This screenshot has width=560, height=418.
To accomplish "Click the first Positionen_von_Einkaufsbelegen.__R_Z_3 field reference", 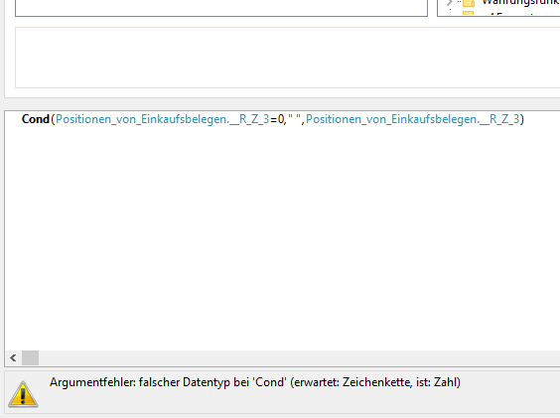I will pyautogui.click(x=163, y=119).
